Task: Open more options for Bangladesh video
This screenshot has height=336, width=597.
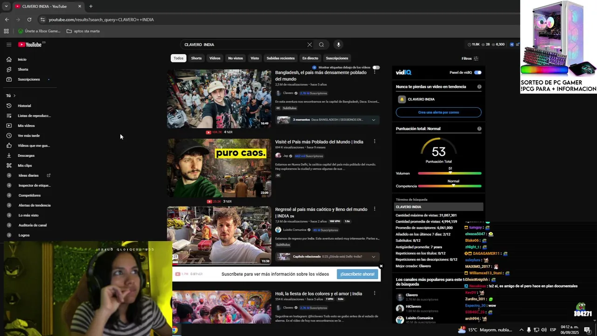Action: point(374,72)
